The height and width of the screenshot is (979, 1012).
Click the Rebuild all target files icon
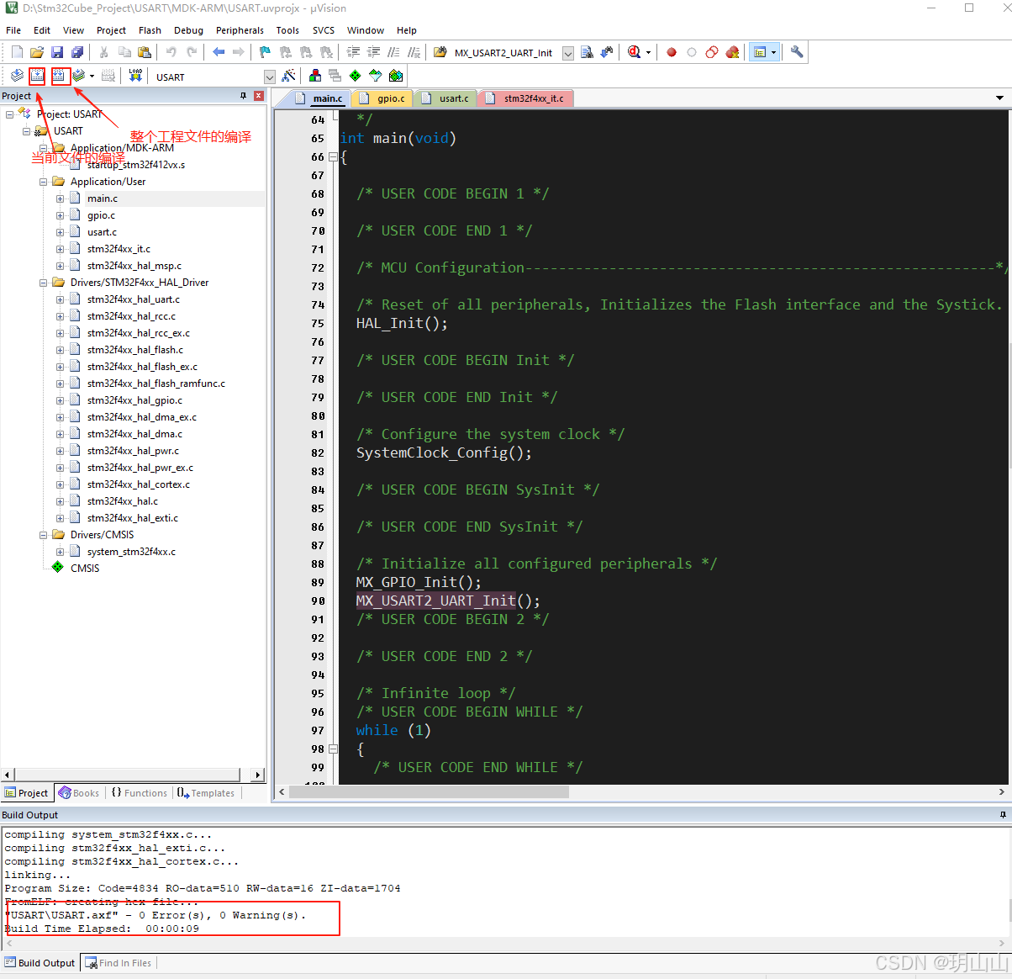click(x=59, y=76)
